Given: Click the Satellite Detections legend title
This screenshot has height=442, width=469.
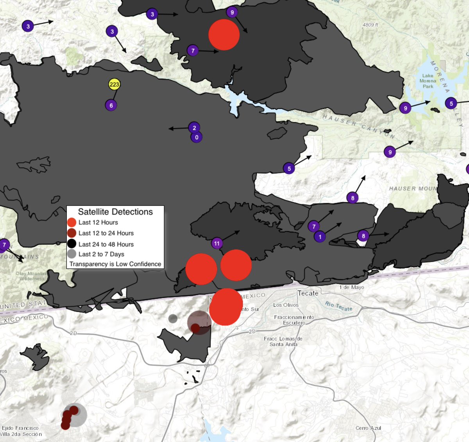Looking at the screenshot, I should 115,212.
